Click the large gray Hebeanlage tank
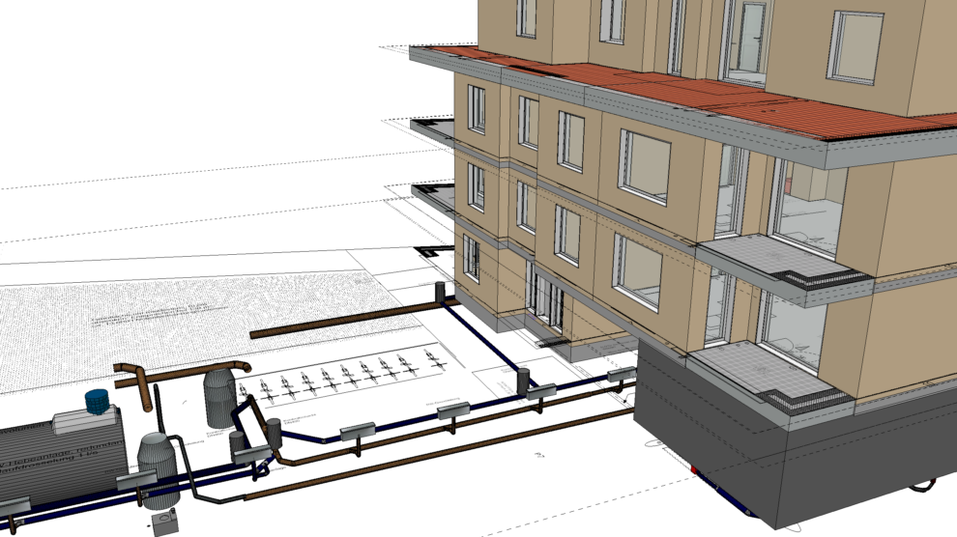957x537 pixels. coord(58,456)
